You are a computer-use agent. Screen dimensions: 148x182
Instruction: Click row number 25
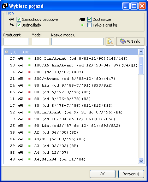click(x=12, y=125)
